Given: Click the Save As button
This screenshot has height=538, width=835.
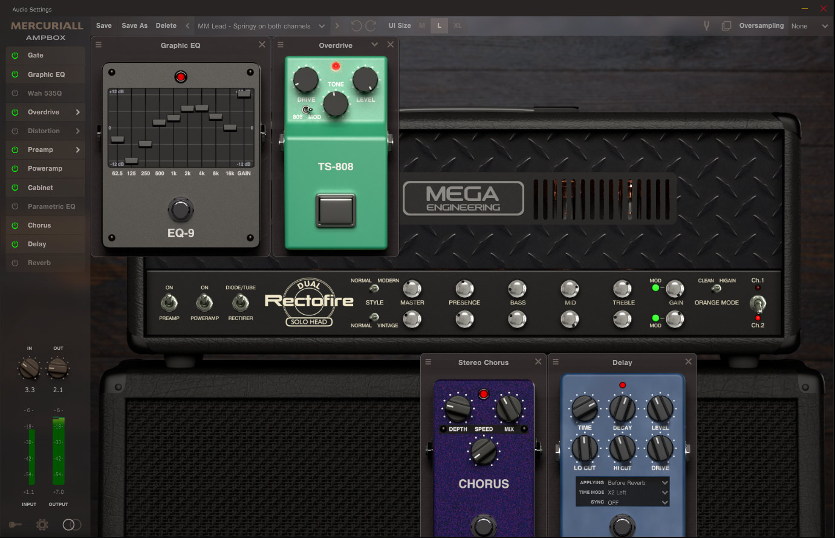Looking at the screenshot, I should tap(134, 25).
